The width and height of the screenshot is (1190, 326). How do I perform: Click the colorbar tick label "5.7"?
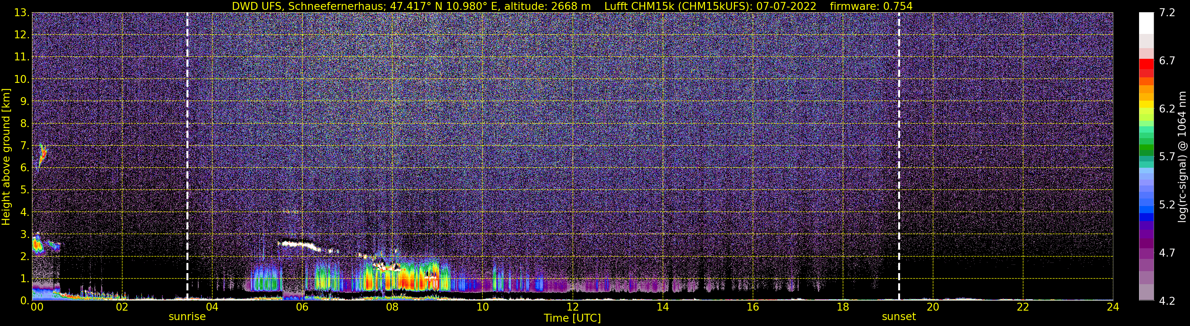pyautogui.click(x=1167, y=157)
